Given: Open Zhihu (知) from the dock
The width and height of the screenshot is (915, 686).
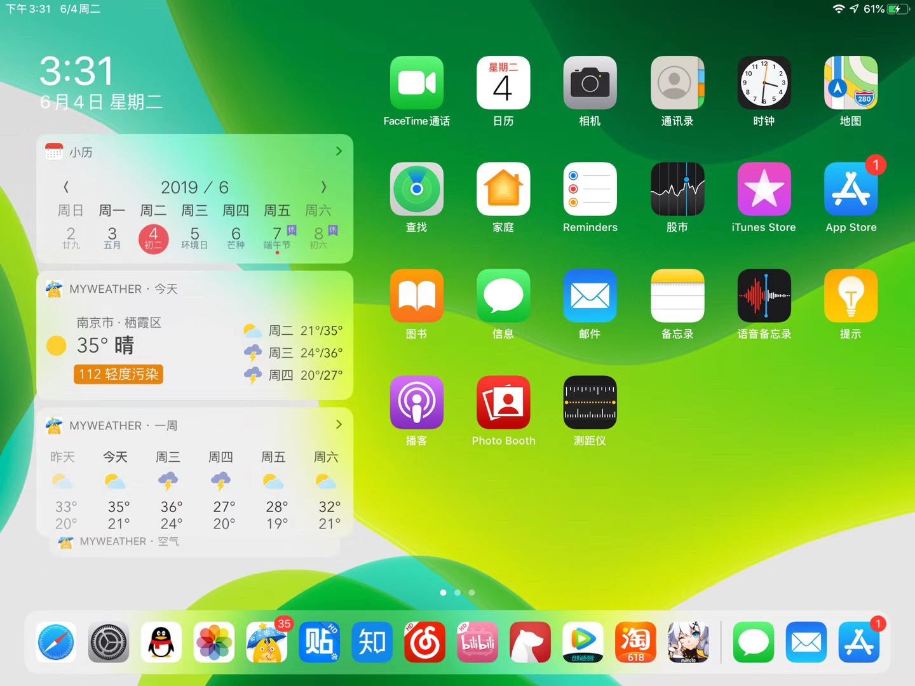Looking at the screenshot, I should 372,643.
